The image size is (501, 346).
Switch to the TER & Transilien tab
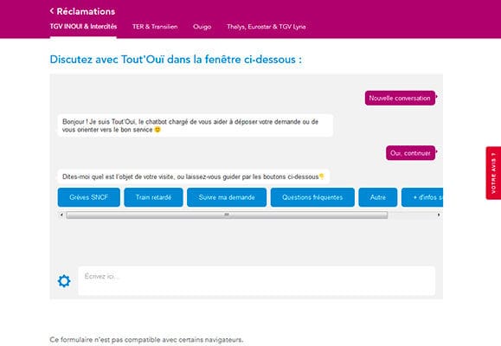coord(155,27)
